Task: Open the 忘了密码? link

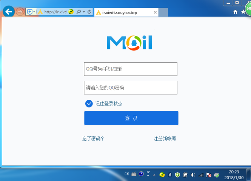Action: (x=93, y=138)
